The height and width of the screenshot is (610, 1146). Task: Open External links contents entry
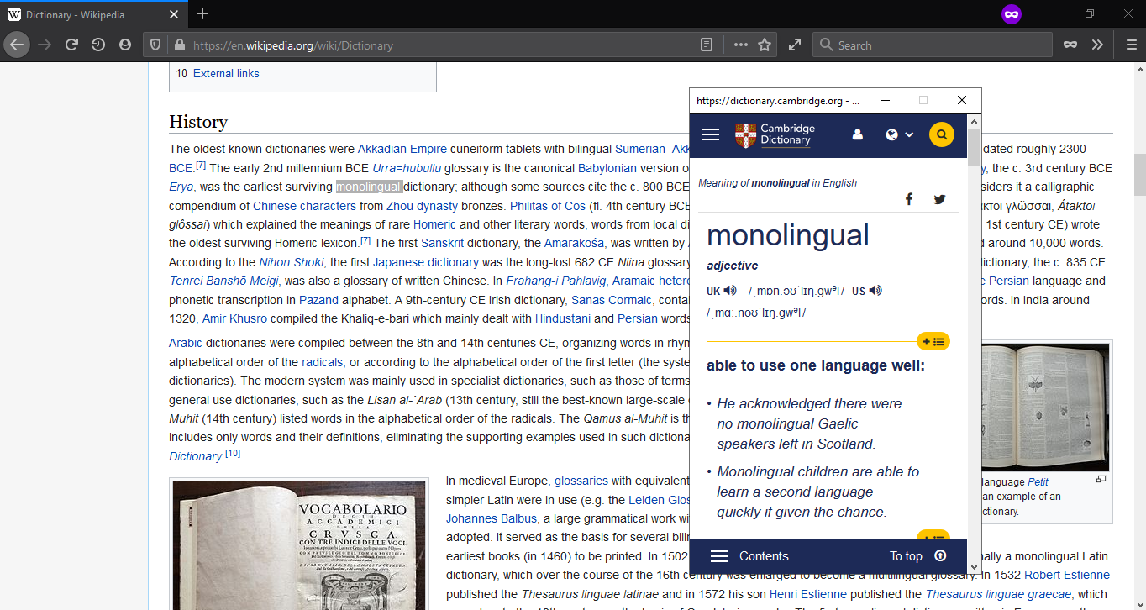(226, 74)
